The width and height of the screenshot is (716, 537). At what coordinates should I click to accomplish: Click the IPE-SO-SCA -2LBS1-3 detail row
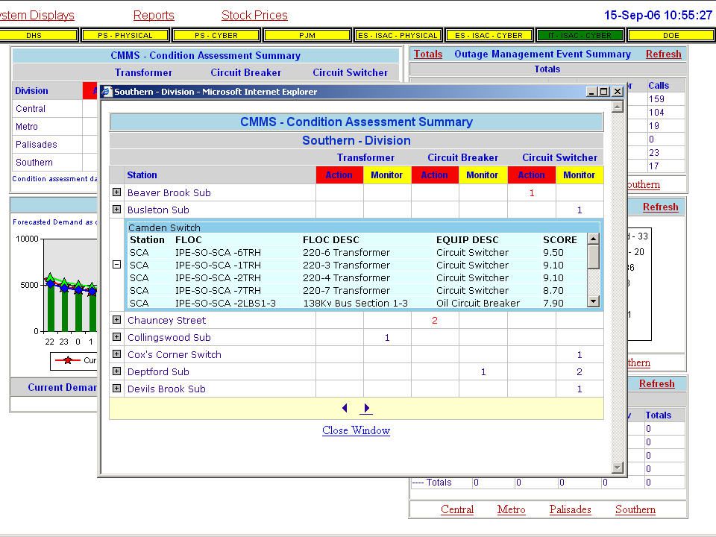[357, 304]
